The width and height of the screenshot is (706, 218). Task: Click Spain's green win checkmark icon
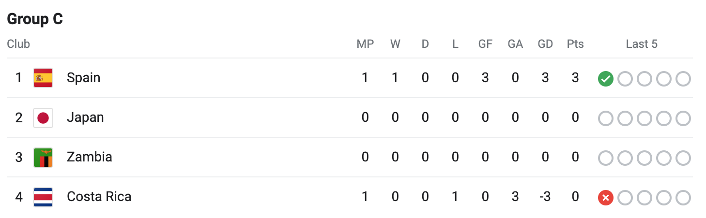606,79
